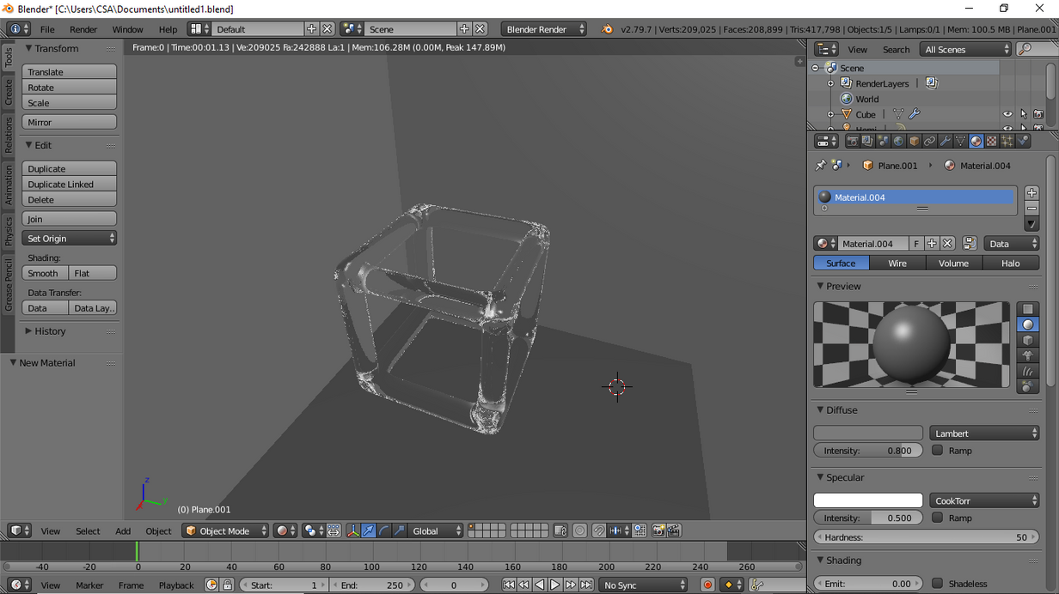Toggle Cube selectability cursor icon
This screenshot has height=594, width=1059.
tap(1023, 114)
